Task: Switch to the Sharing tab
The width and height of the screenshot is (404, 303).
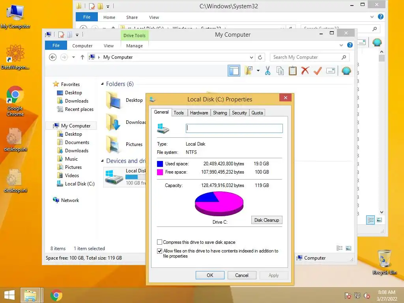Action: click(220, 113)
